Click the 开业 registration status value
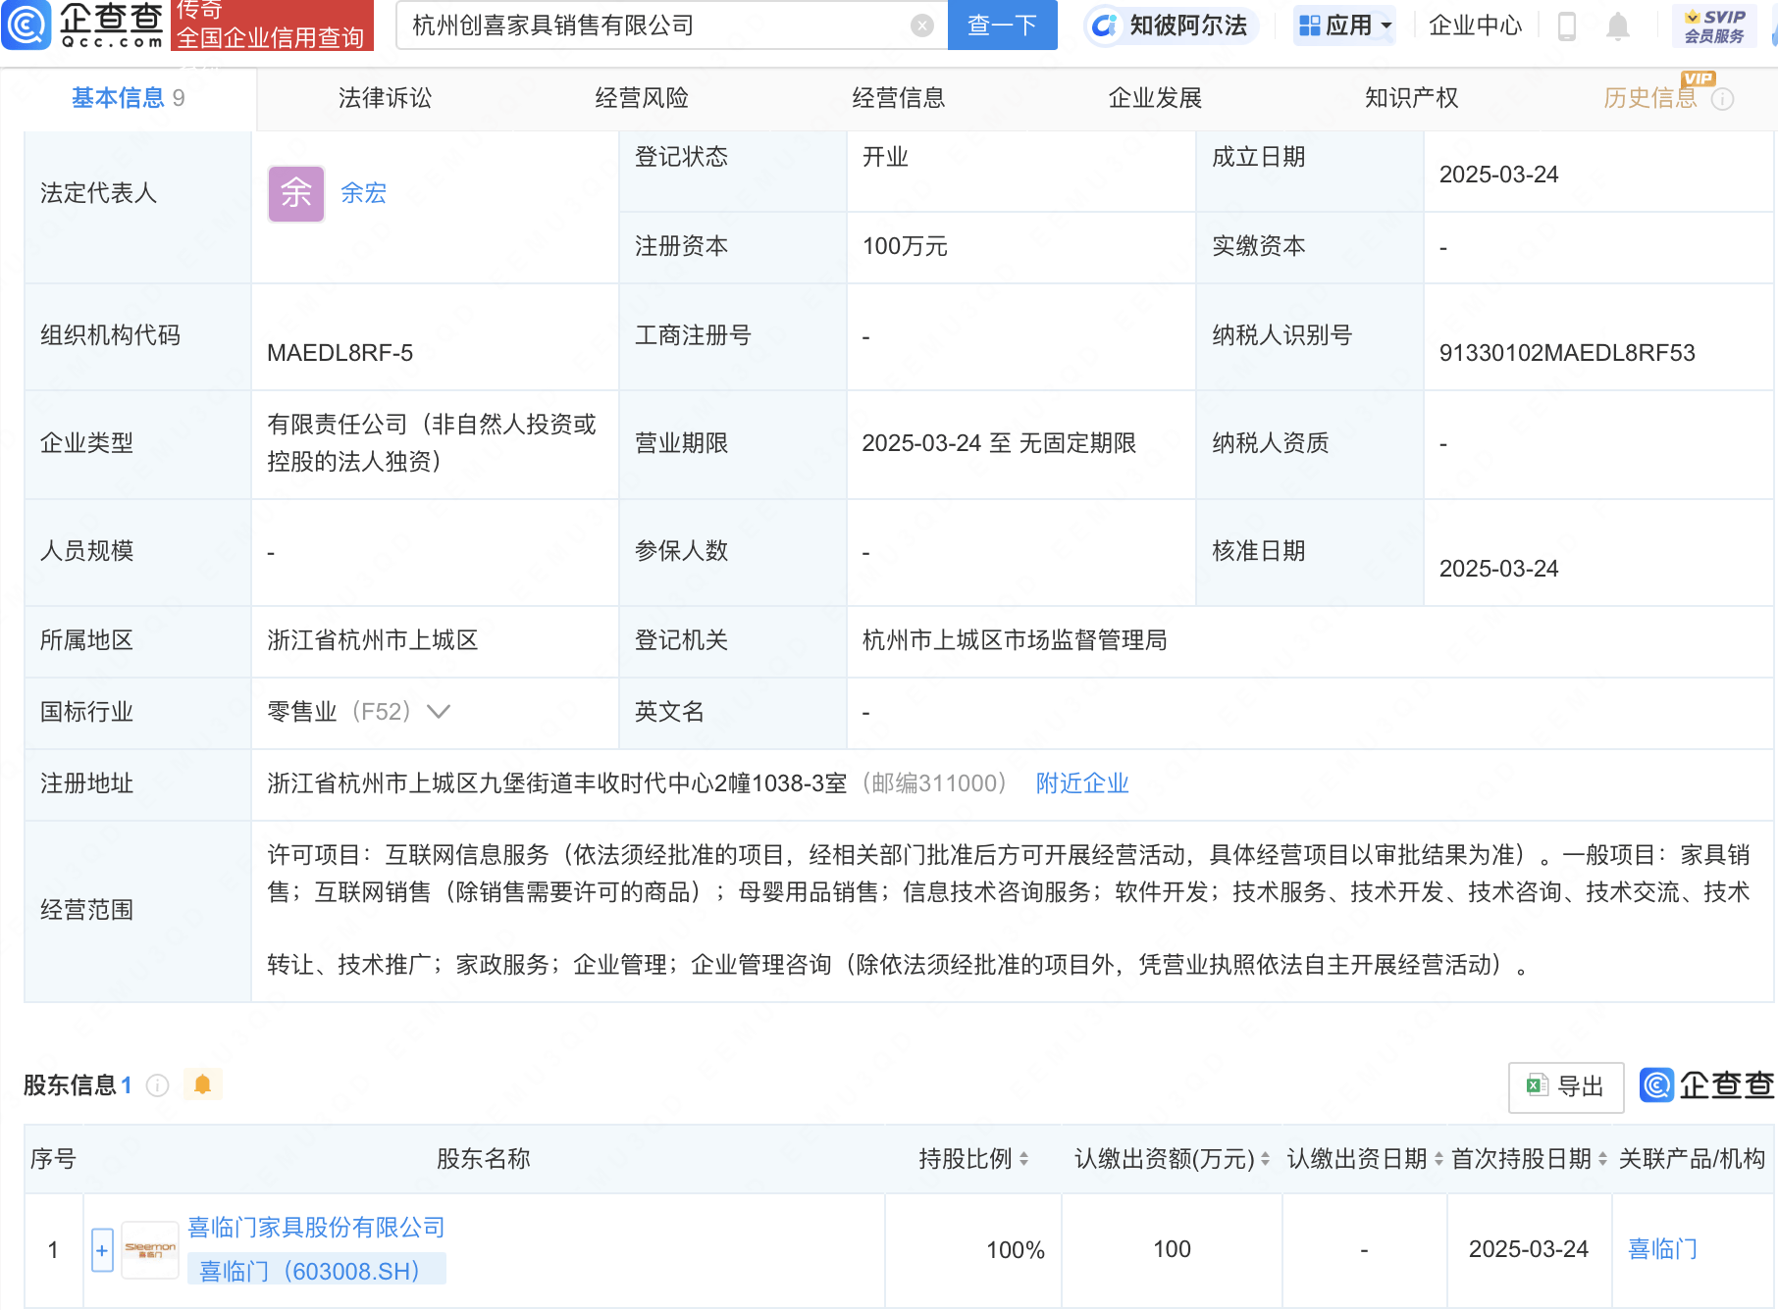Image resolution: width=1778 pixels, height=1310 pixels. click(885, 157)
